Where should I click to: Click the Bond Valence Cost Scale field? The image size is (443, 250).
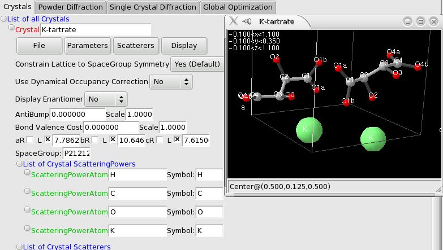pyautogui.click(x=173, y=127)
